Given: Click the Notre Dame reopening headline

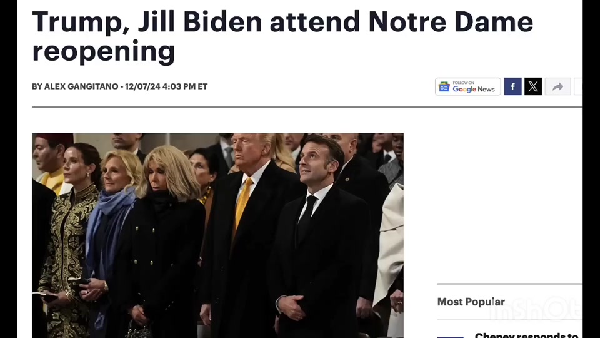Looking at the screenshot, I should point(282,36).
